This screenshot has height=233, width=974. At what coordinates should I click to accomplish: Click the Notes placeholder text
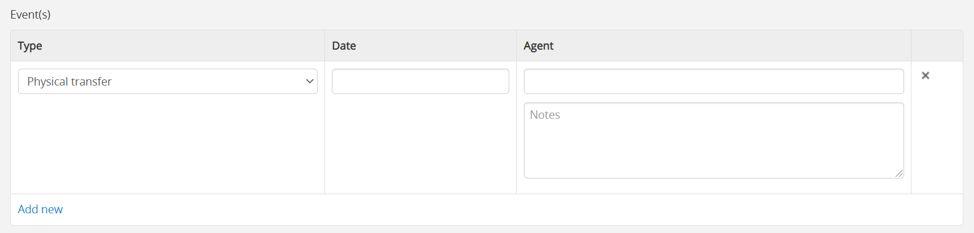545,115
